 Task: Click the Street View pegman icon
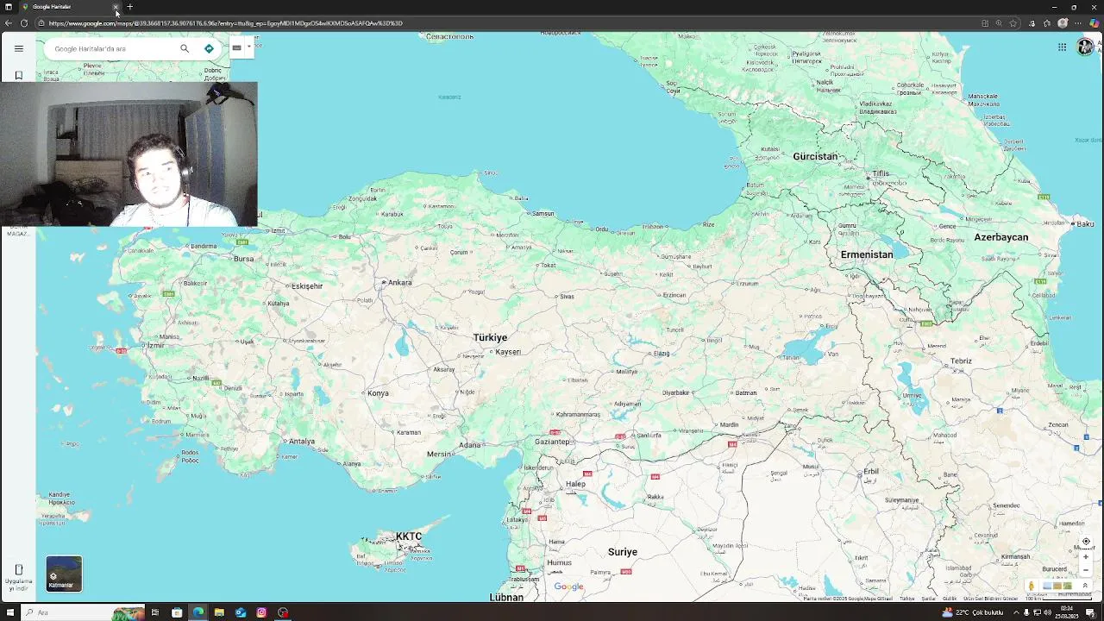pos(1031,586)
